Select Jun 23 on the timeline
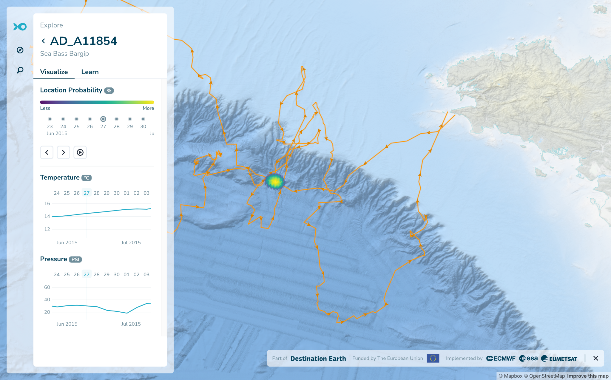611x380 pixels. tap(50, 119)
